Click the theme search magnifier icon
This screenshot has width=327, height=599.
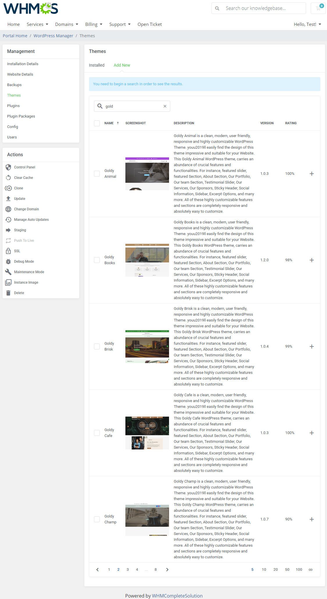point(100,106)
